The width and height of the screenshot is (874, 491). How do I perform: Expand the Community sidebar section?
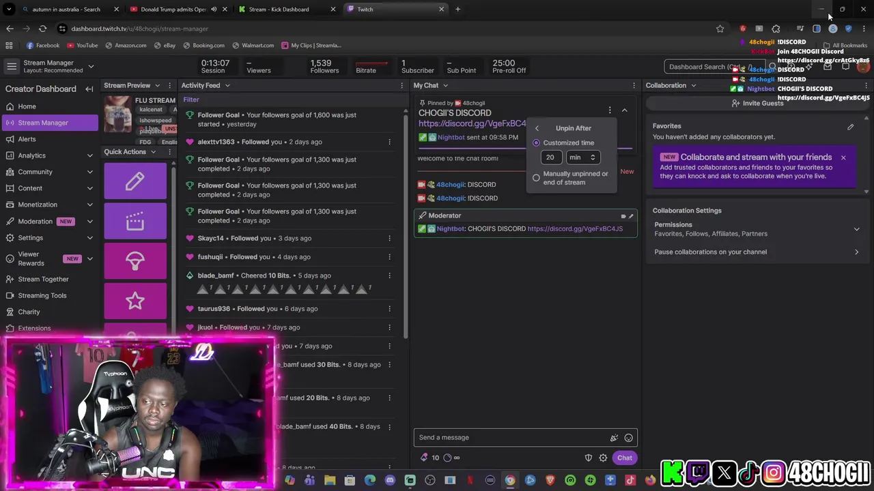pos(89,172)
